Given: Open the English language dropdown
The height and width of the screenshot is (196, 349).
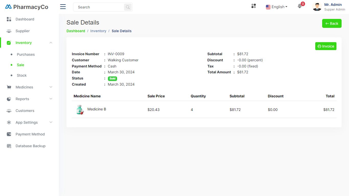Looking at the screenshot, I should point(277,7).
